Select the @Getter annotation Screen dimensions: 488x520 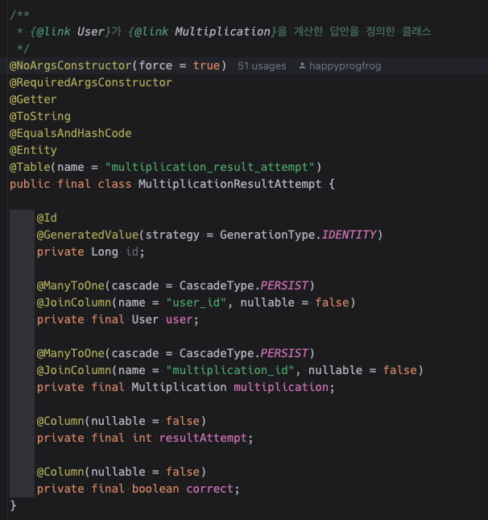pyautogui.click(x=33, y=99)
